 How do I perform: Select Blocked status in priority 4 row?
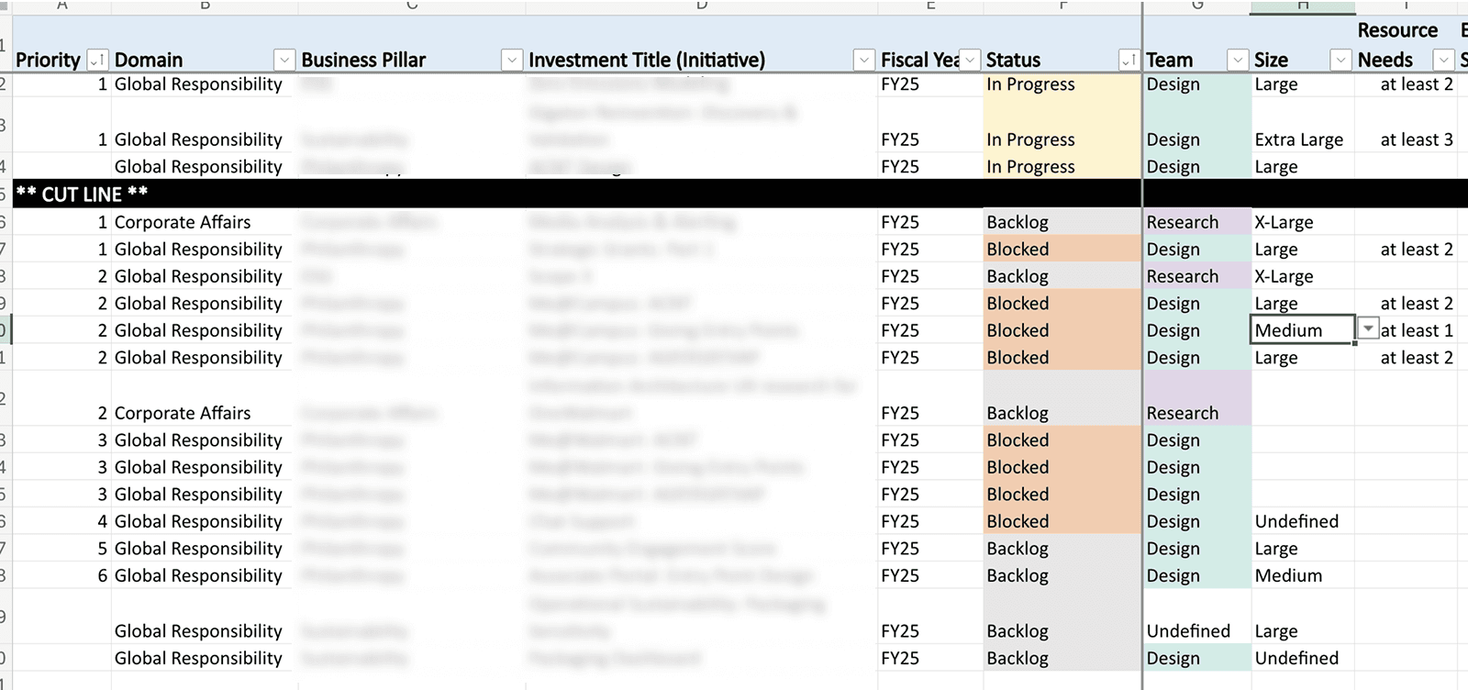[1062, 521]
